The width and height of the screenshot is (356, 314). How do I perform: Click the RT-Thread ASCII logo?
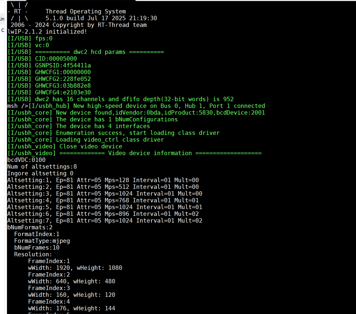pyautogui.click(x=18, y=12)
